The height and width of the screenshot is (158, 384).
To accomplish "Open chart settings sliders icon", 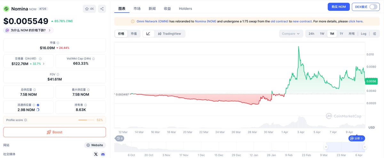I will [x=374, y=34].
